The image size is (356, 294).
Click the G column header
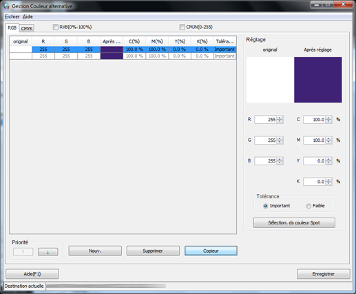pyautogui.click(x=66, y=41)
